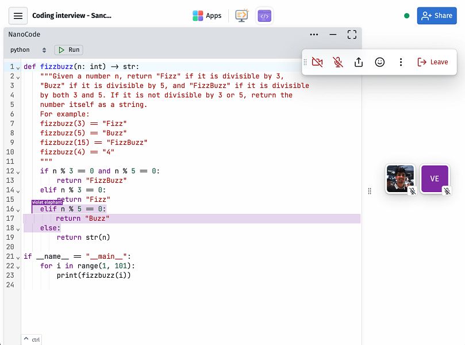
Task: Click 'For example:' on line 6
Action: coord(64,114)
